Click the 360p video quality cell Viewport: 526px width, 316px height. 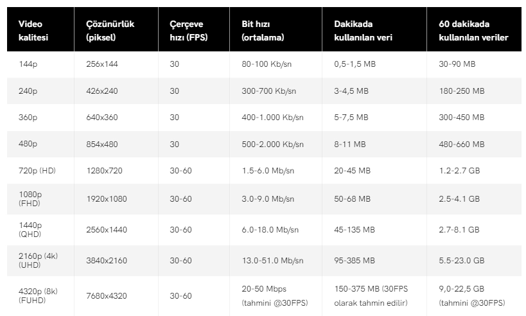tap(28, 118)
